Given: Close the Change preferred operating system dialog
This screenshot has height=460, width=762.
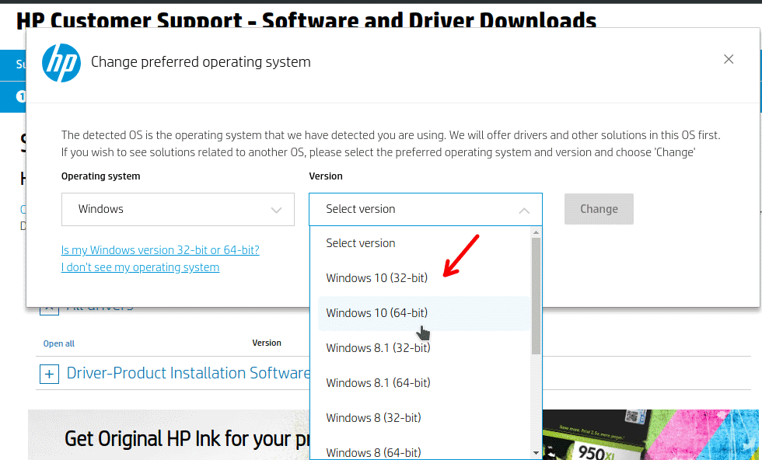Looking at the screenshot, I should [729, 59].
